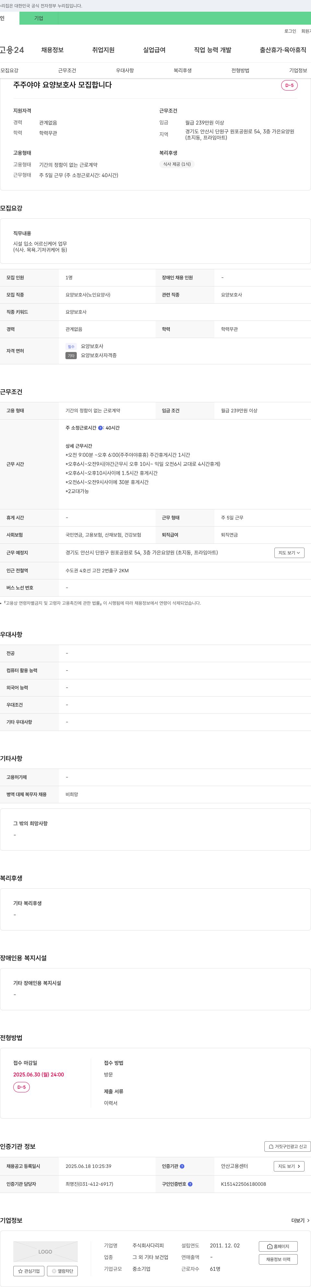Click 설립연도 value 2011. 12. 02
311x1287 pixels.
225,1245
